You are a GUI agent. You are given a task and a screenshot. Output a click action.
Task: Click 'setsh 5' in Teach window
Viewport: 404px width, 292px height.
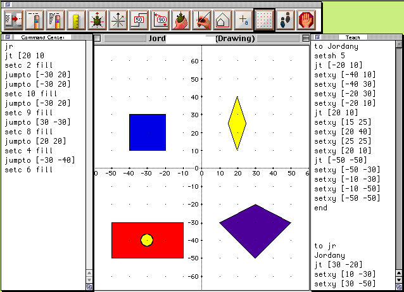coord(329,56)
